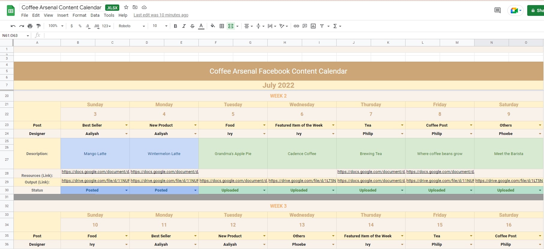Increase decimal places

click(97, 26)
